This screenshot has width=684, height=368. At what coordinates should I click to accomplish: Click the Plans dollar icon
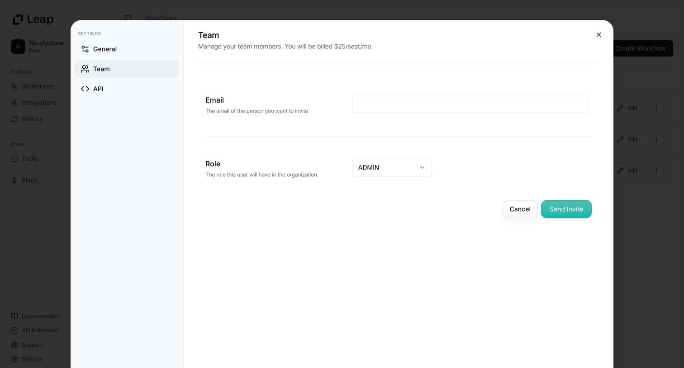[14, 180]
